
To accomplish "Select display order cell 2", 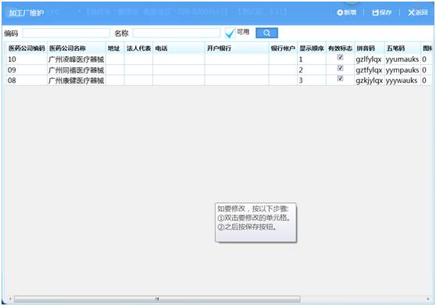I will point(312,70).
